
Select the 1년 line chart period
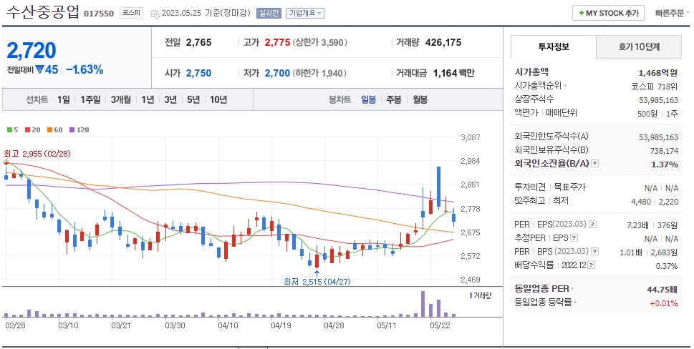(148, 99)
